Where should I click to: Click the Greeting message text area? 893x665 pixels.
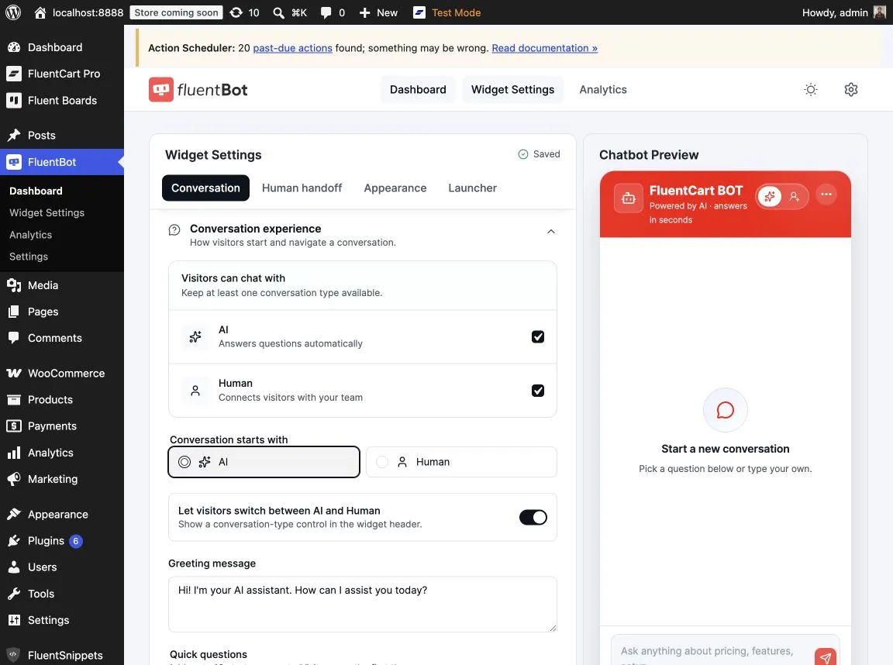pyautogui.click(x=362, y=604)
